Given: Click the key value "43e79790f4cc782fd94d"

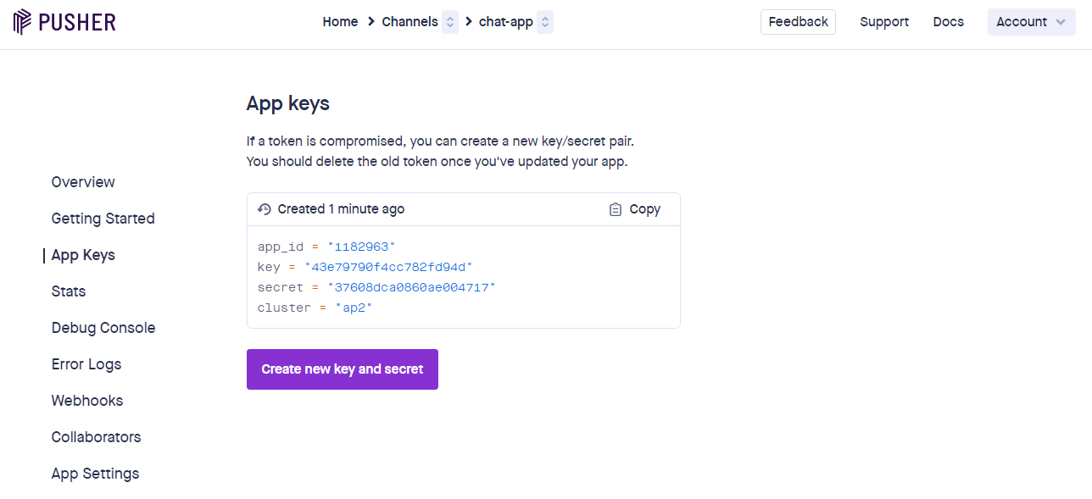Looking at the screenshot, I should [388, 267].
